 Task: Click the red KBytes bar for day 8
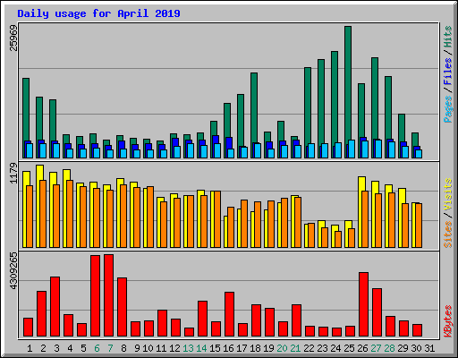[123, 307]
